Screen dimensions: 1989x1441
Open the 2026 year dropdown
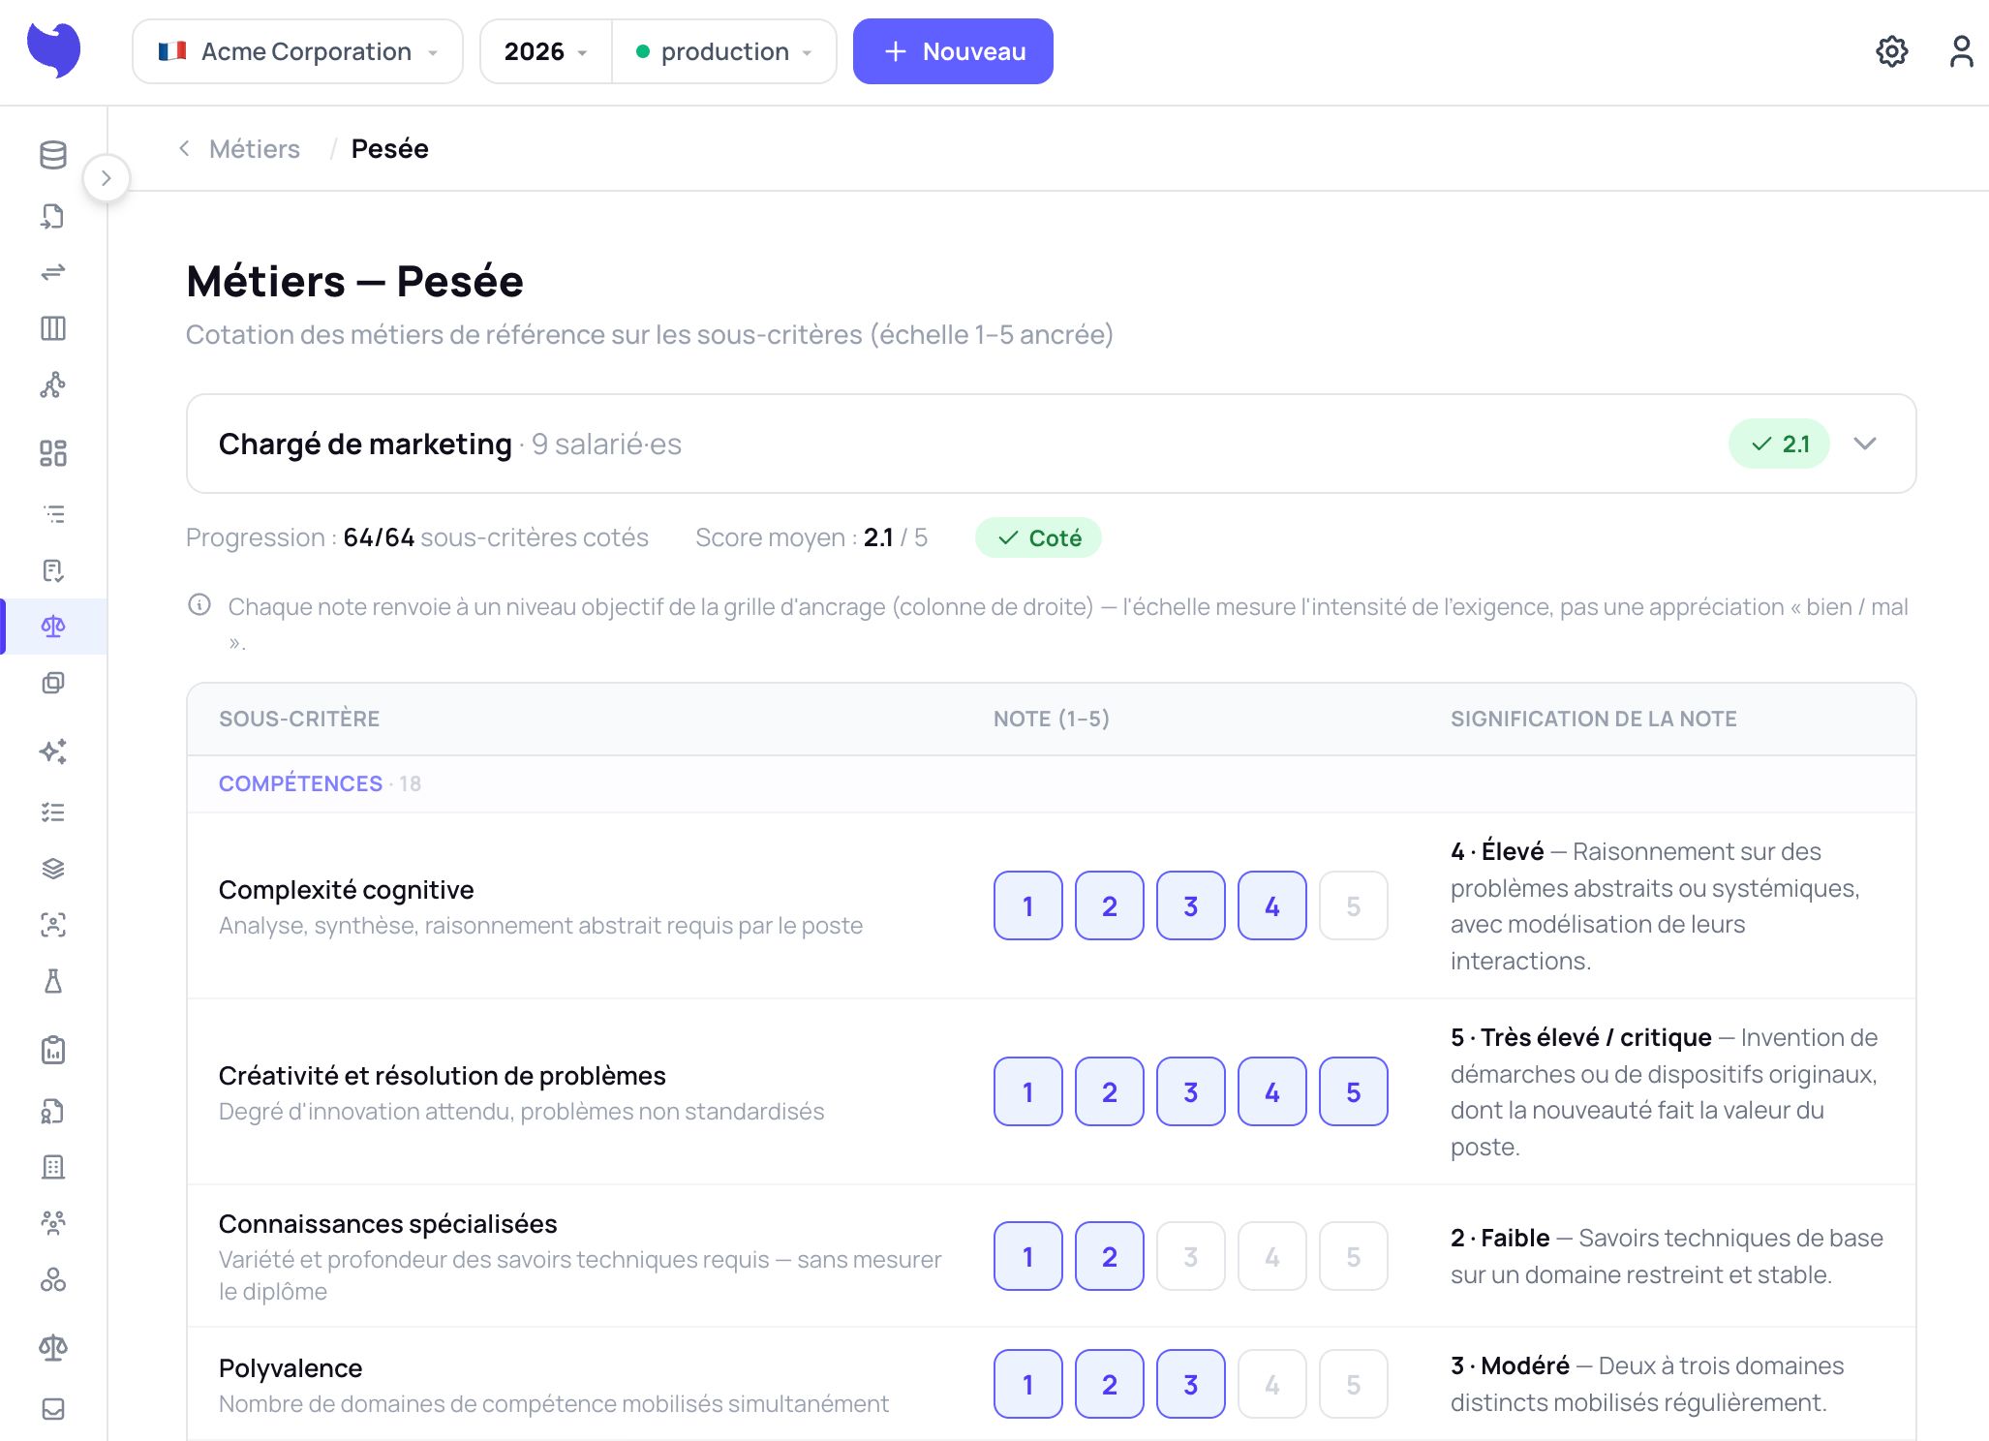tap(546, 51)
